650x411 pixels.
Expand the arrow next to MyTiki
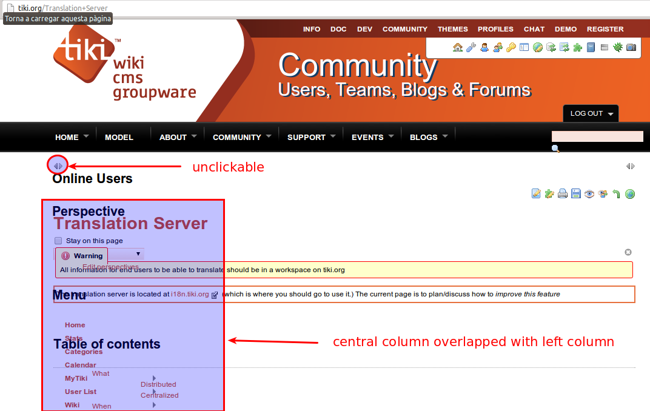(x=154, y=378)
